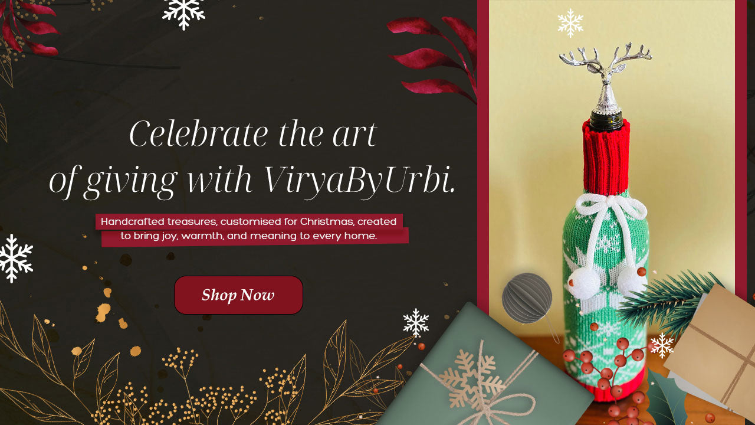
Task: Click the grey honeycomb paper ball ornament
Action: (x=527, y=298)
